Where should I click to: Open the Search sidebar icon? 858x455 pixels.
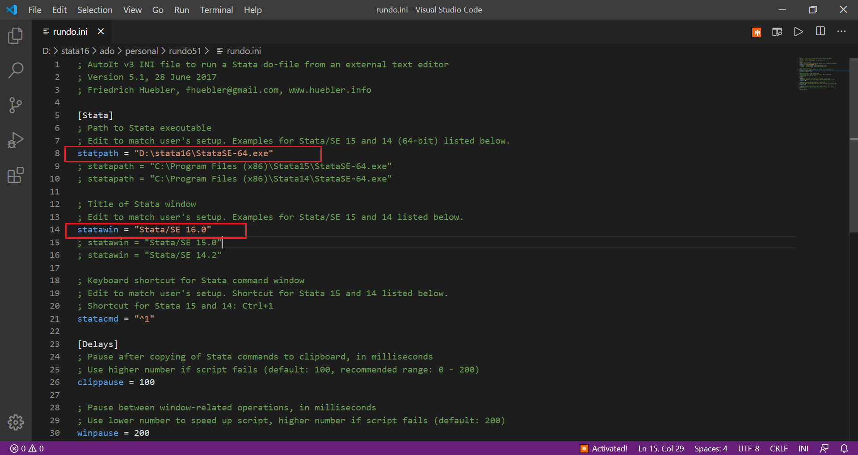[x=16, y=70]
